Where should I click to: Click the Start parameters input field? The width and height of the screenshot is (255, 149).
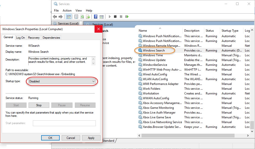click(x=64, y=123)
